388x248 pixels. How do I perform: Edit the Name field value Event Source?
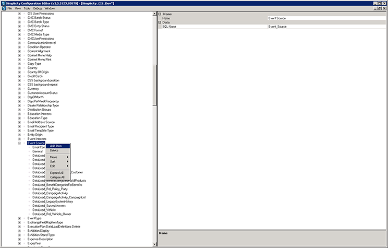pos(326,18)
